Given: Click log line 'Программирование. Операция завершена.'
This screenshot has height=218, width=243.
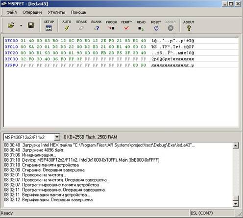Looking at the screenshot, I should (x=55, y=190).
